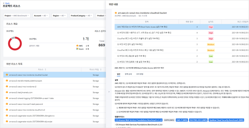Collapse the 위반 내용 panel with side arrow

(x=109, y=92)
